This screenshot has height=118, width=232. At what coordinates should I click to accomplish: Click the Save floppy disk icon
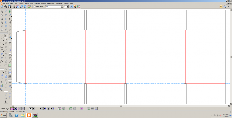pos(9,7)
